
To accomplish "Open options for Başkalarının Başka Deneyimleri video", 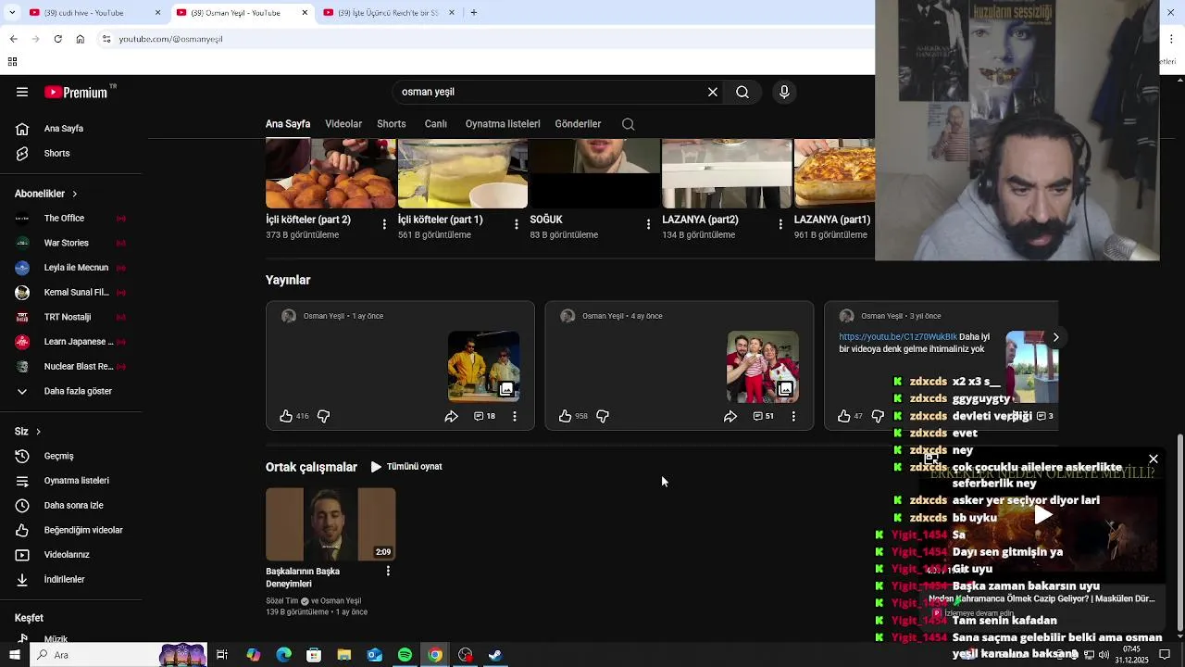I will [x=388, y=571].
